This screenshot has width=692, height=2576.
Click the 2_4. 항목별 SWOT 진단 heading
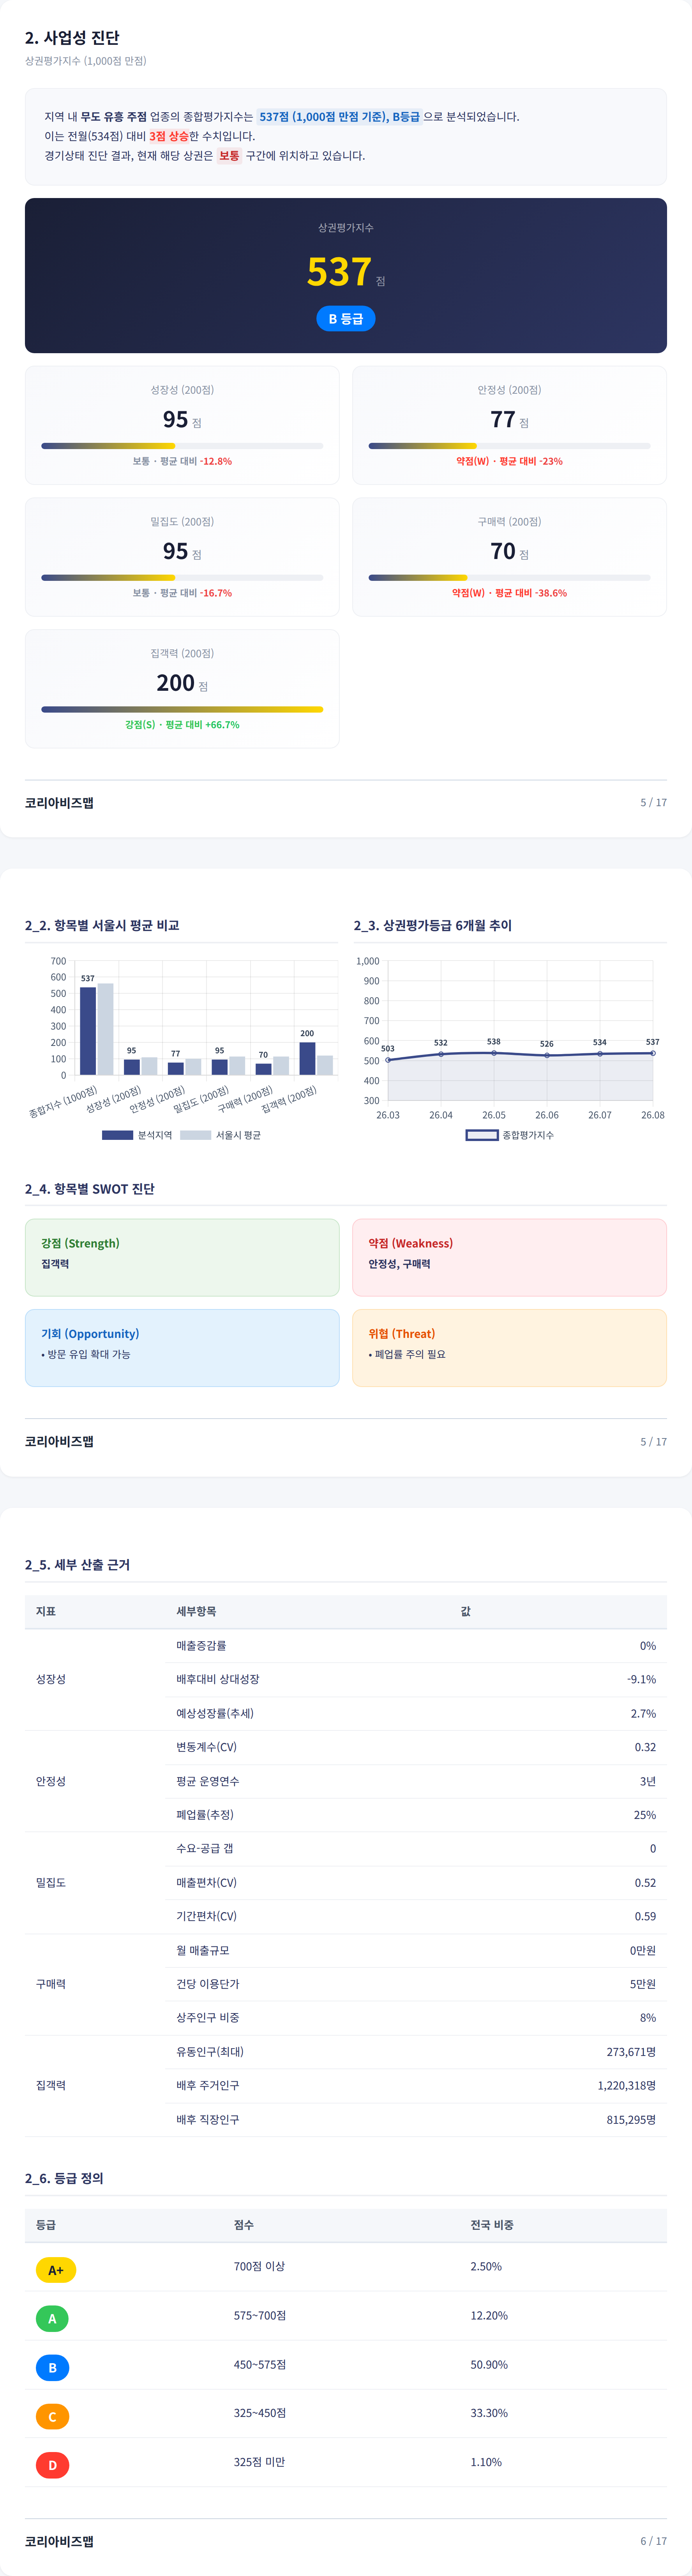click(x=90, y=1189)
